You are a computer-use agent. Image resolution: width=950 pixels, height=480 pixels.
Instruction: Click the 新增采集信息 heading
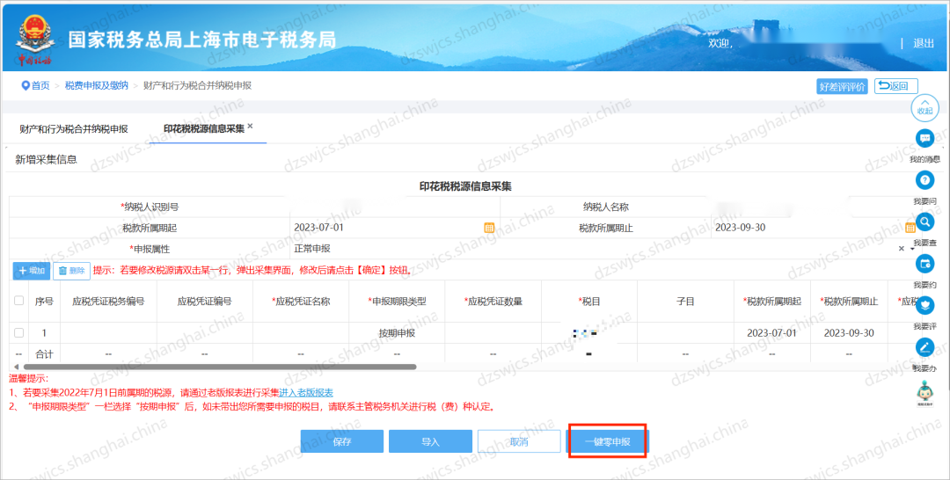tap(46, 160)
